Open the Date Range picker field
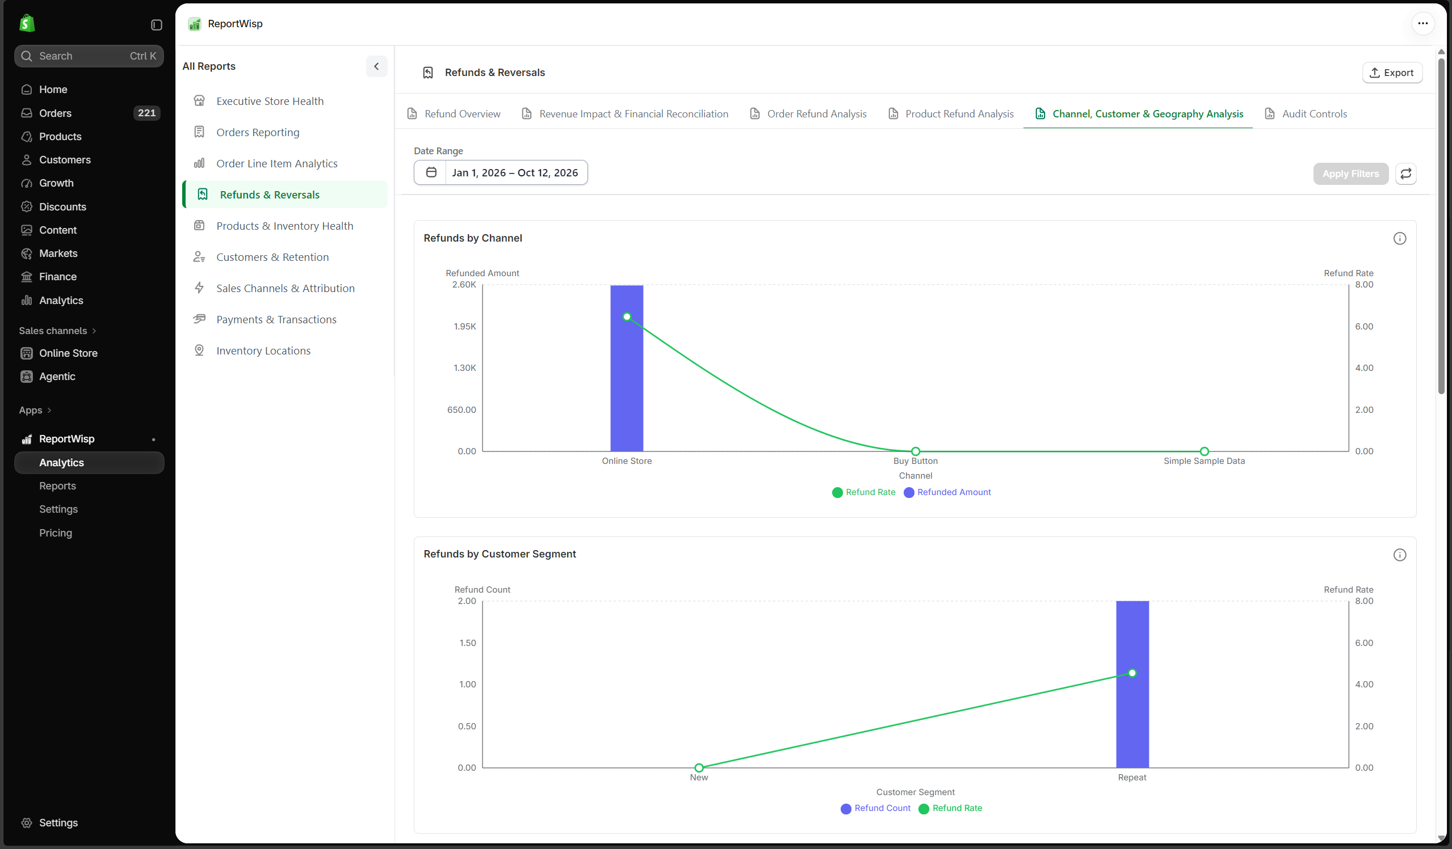The height and width of the screenshot is (849, 1452). point(501,172)
